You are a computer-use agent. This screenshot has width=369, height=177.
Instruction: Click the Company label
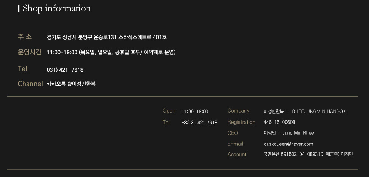tap(238, 111)
